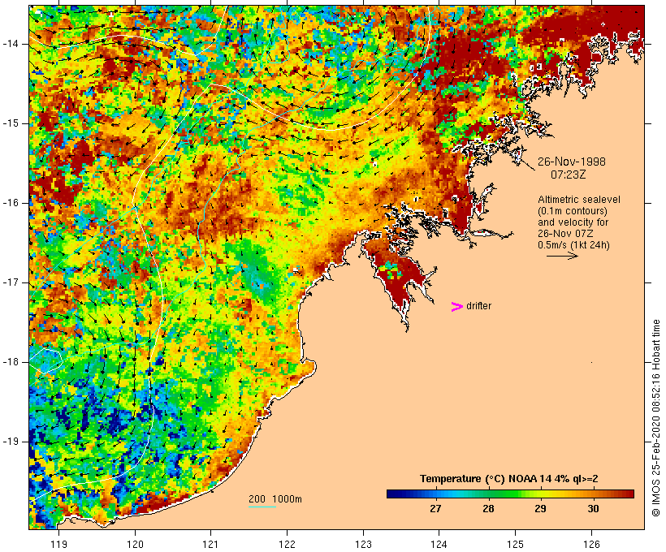Click the colorbar label '29'
Viewport: 666px width, 552px height.
[540, 509]
